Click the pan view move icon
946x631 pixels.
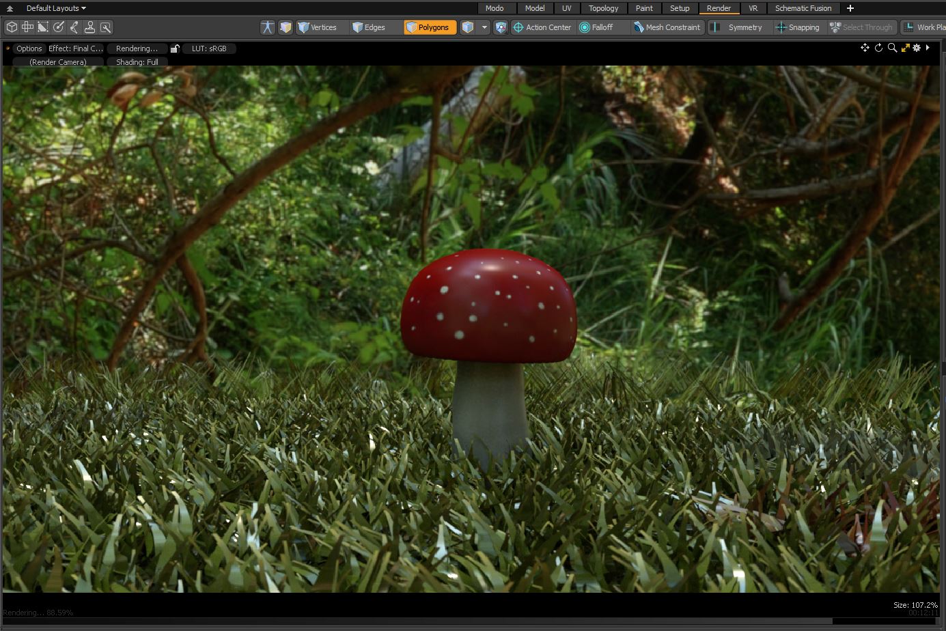point(865,48)
